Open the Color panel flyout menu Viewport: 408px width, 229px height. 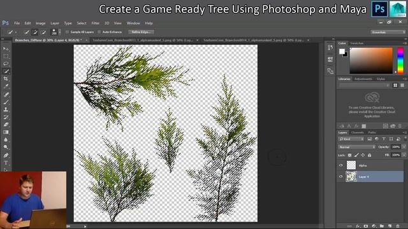pyautogui.click(x=405, y=43)
